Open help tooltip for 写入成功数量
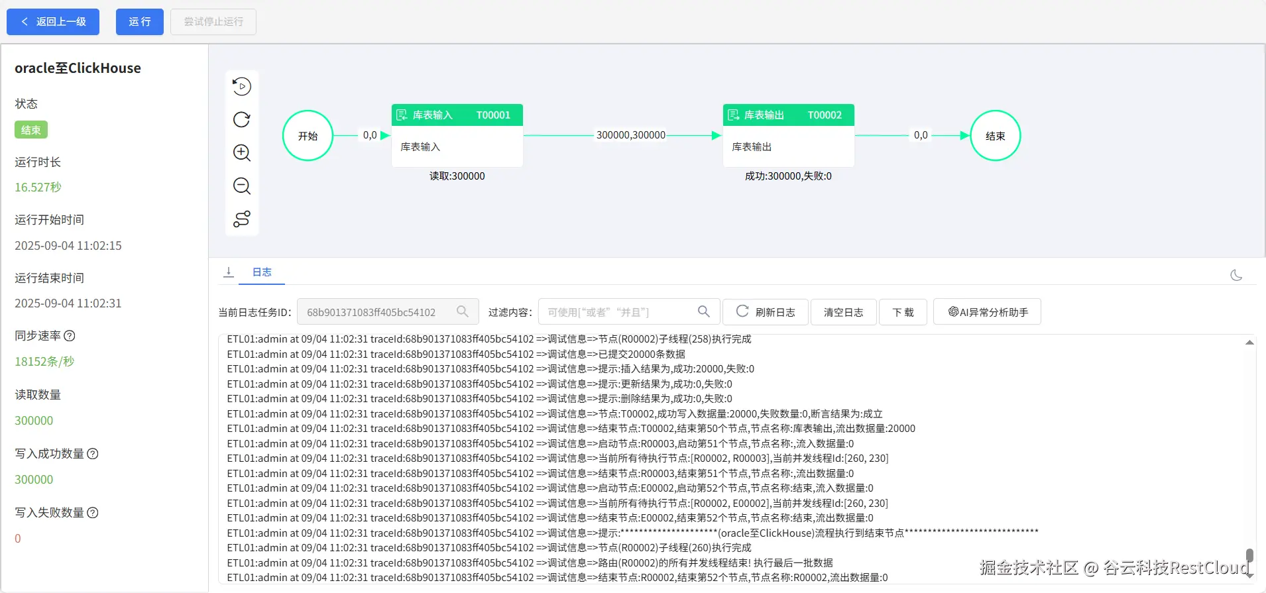Viewport: 1266px width, 593px height. point(93,454)
